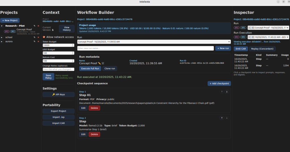
Task: Click Execute Full Run button
Action: pos(90,68)
